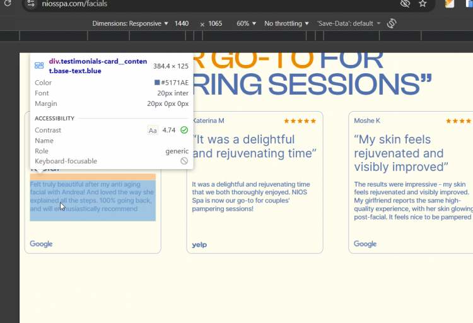Image resolution: width=473 pixels, height=323 pixels.
Task: Click the browser reload icon
Action: pyautogui.click(x=7, y=3)
